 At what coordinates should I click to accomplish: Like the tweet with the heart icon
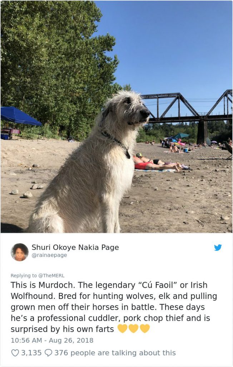pos(15,353)
